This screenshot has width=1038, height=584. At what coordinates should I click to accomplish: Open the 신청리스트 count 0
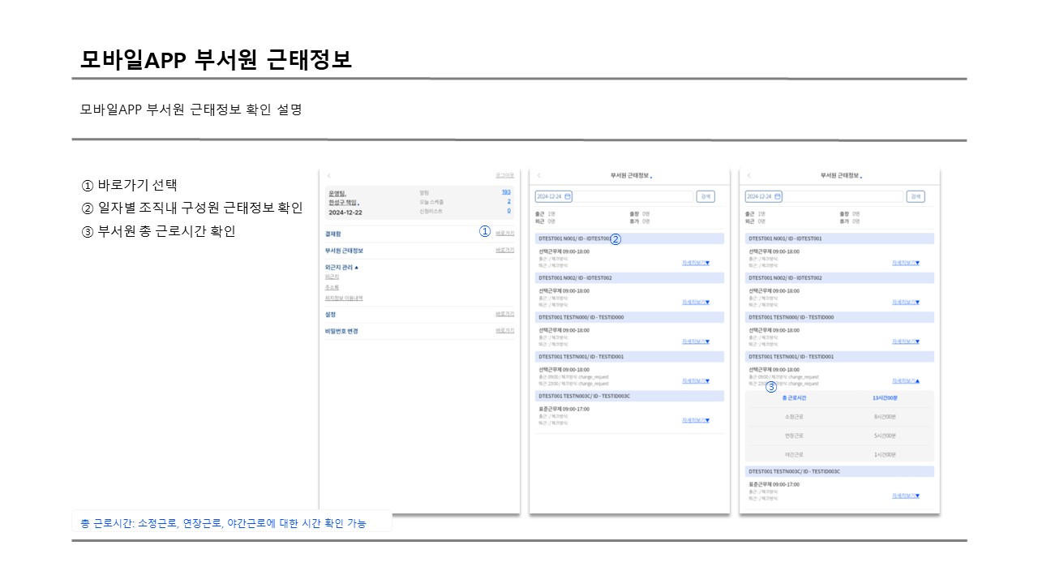(x=508, y=210)
